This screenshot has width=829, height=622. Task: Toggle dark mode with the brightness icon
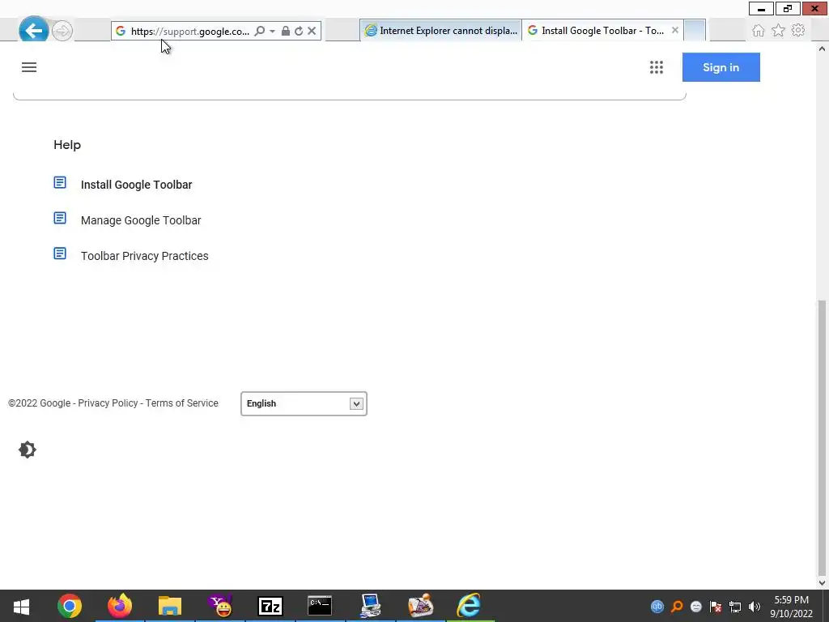click(28, 450)
